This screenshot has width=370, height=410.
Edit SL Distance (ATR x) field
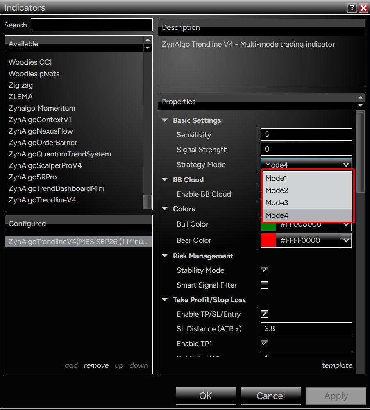point(306,328)
